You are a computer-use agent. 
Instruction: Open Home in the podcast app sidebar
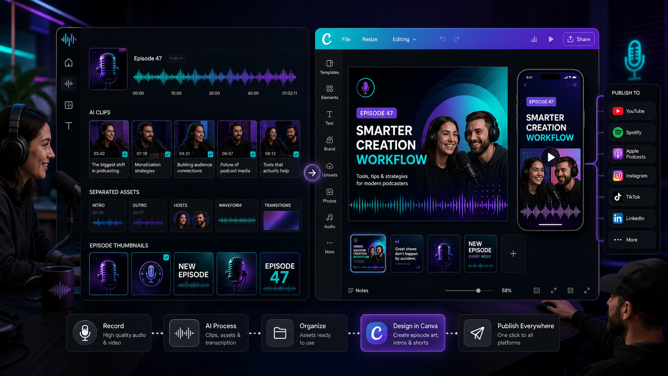[69, 63]
